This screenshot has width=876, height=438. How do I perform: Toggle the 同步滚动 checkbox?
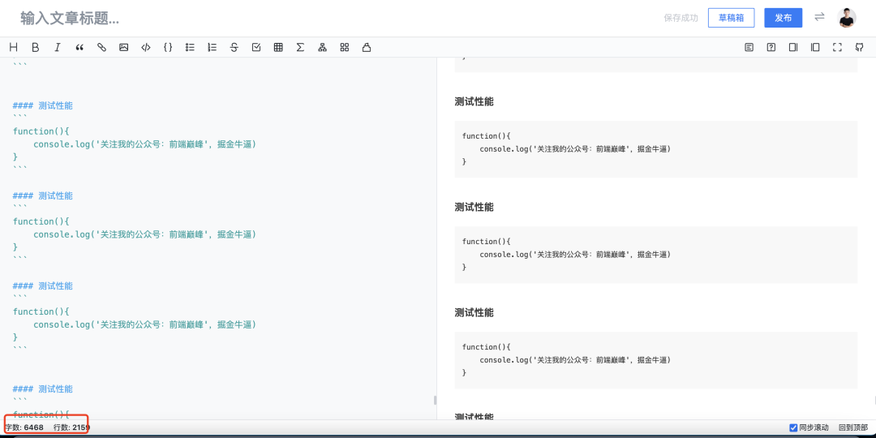coord(793,428)
